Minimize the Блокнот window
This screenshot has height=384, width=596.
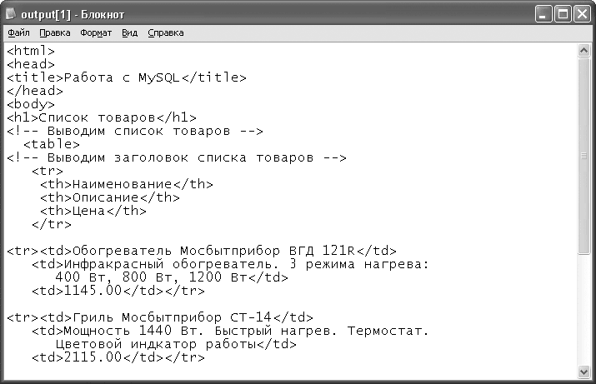click(543, 14)
